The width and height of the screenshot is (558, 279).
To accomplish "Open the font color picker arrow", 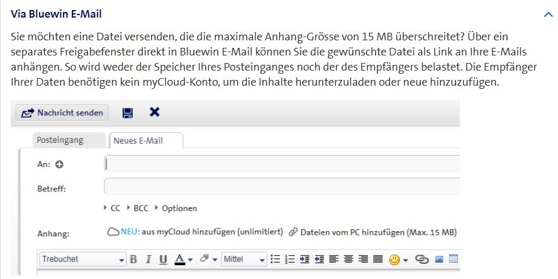I will (189, 259).
